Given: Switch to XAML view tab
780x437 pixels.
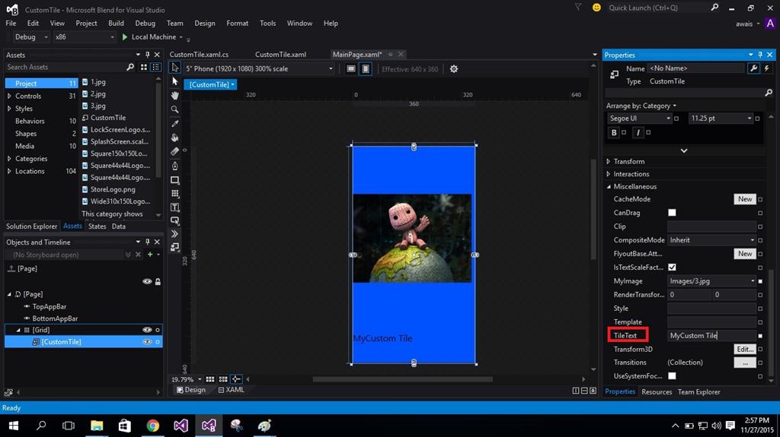Looking at the screenshot, I should (x=232, y=390).
